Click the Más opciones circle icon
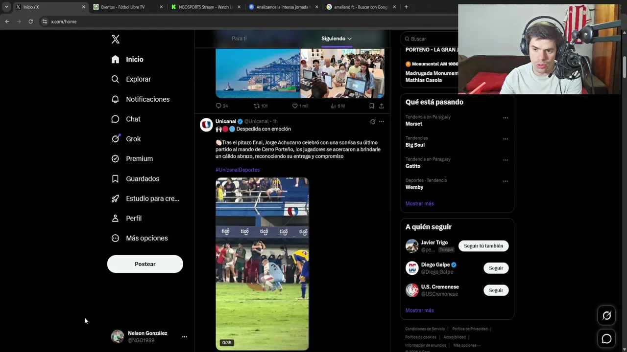 click(x=115, y=238)
